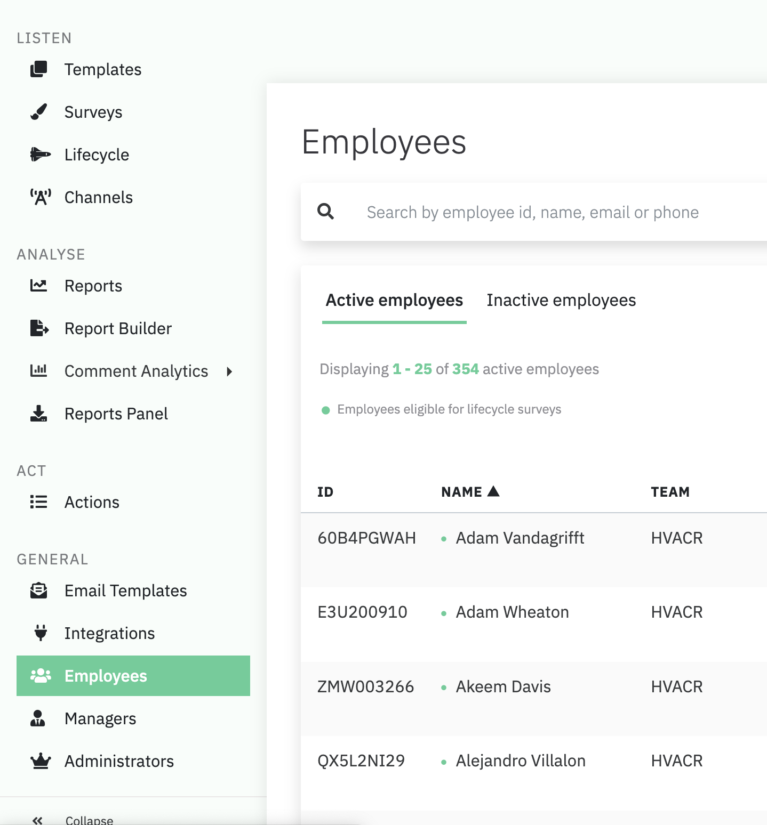
Task: Click the search magnifier icon
Action: (x=326, y=212)
